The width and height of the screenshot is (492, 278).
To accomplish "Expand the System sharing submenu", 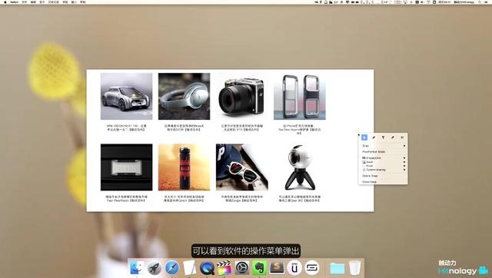I will click(383, 170).
